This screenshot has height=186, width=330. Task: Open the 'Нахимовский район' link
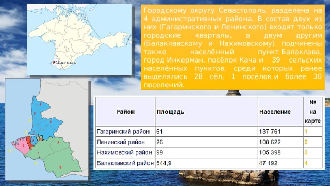[124, 152]
